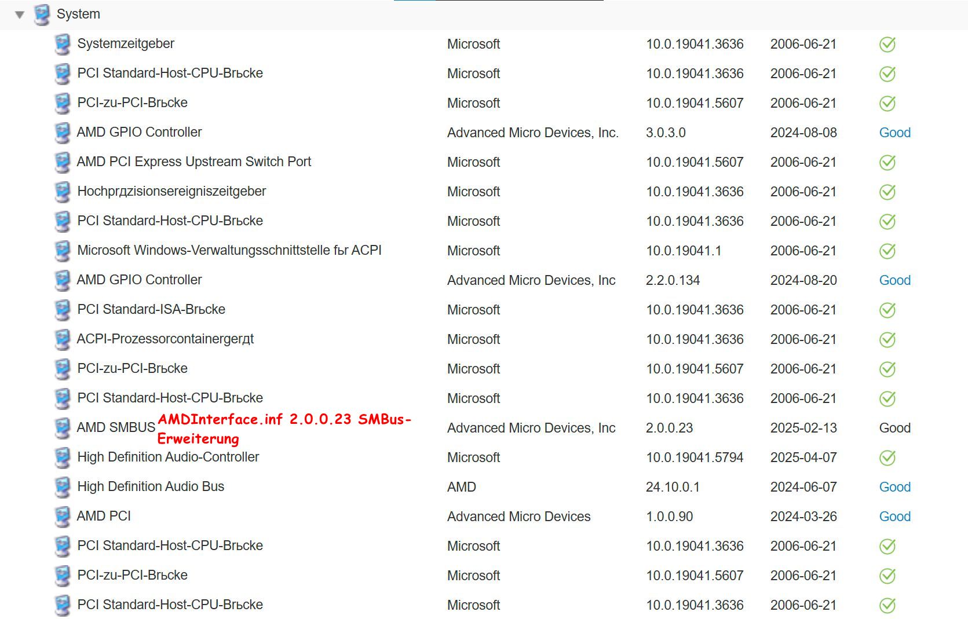This screenshot has width=968, height=619.
Task: Select the AMD SMBUS device name
Action: (116, 427)
